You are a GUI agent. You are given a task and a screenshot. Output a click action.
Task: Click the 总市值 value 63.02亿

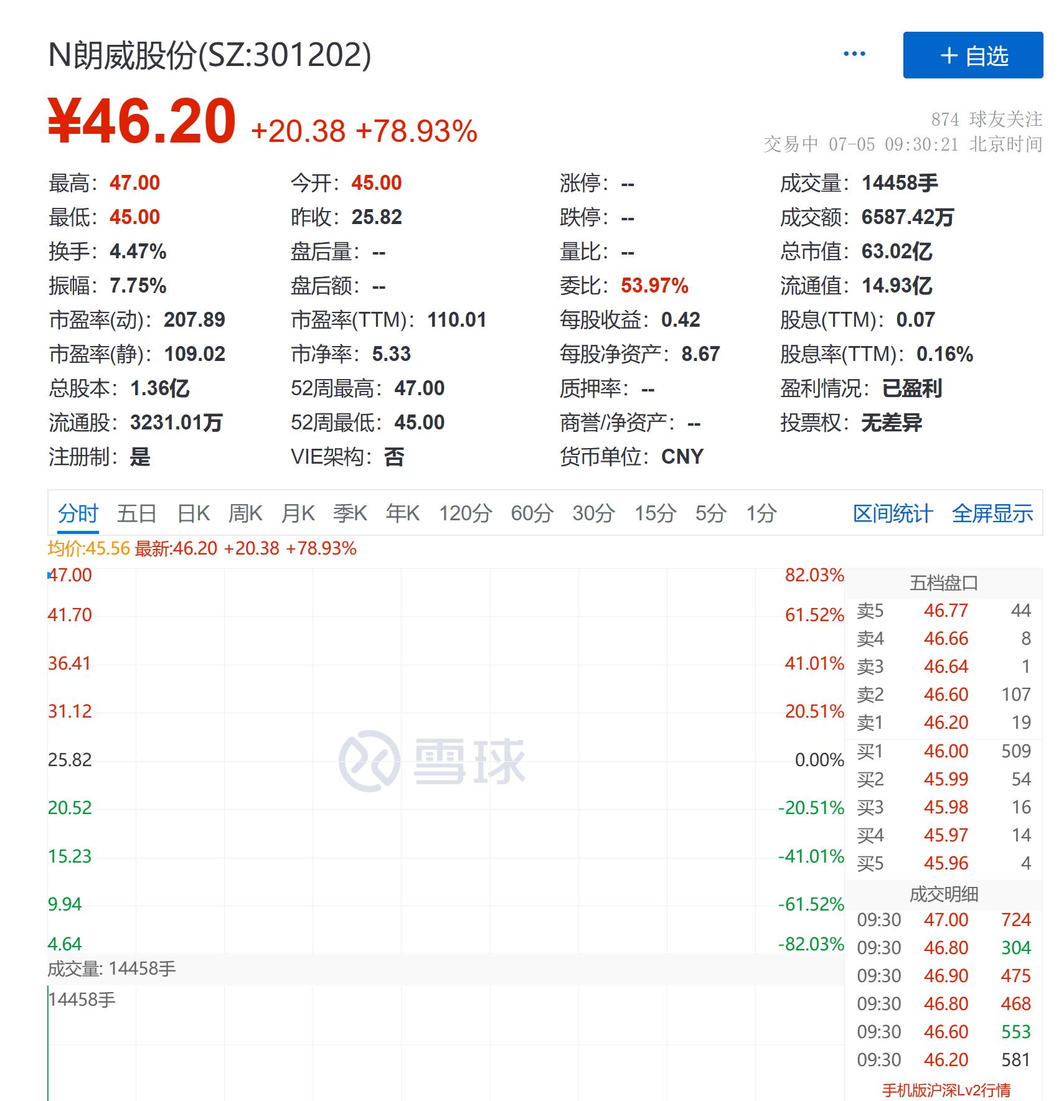click(x=897, y=251)
